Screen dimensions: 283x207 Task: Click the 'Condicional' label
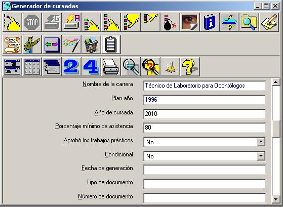click(x=119, y=154)
